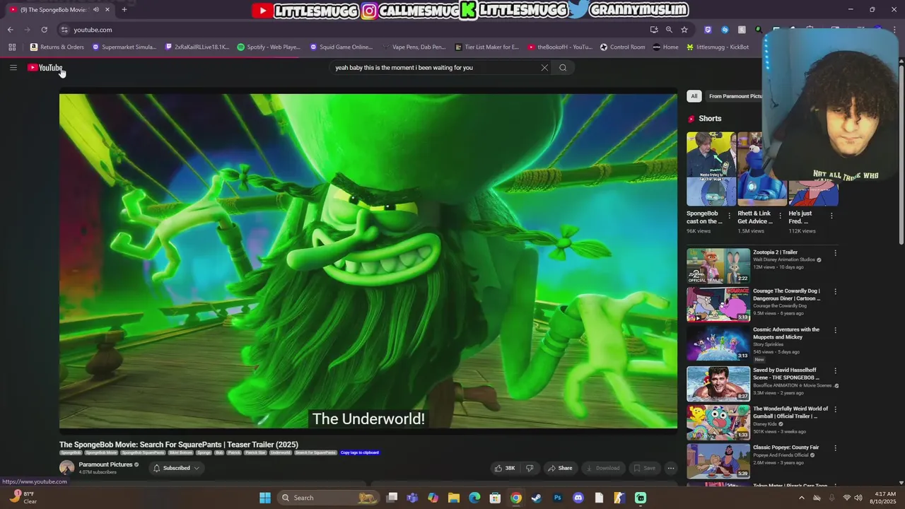Clear the YouTube search box text
The image size is (905, 509).
(544, 68)
